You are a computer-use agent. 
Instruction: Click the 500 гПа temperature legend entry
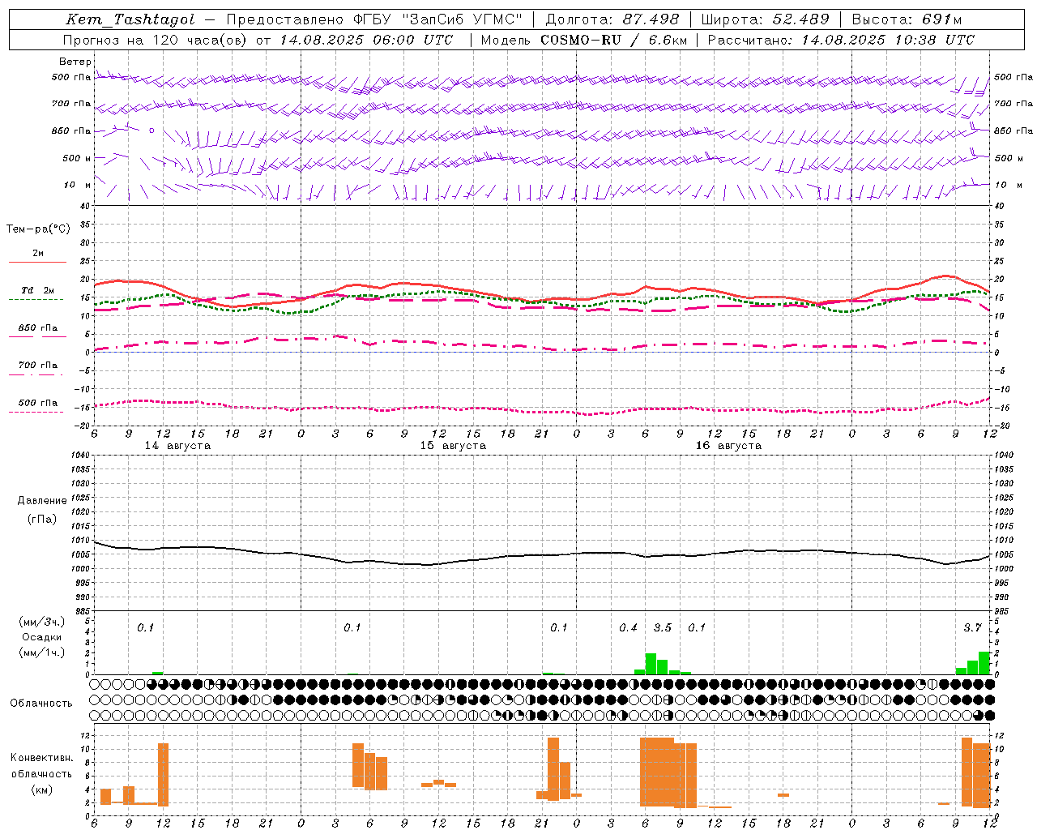(x=38, y=403)
